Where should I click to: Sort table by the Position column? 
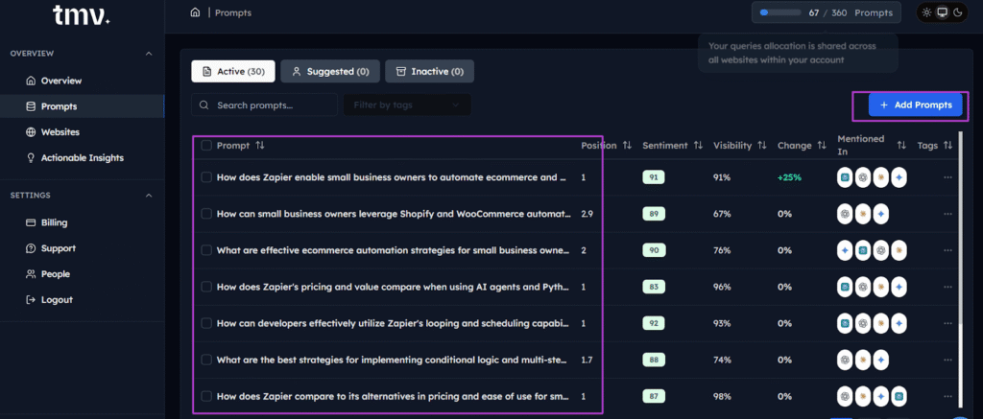[627, 146]
